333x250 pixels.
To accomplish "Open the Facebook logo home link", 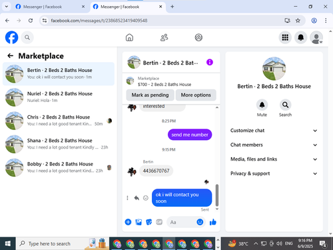I will [11, 37].
